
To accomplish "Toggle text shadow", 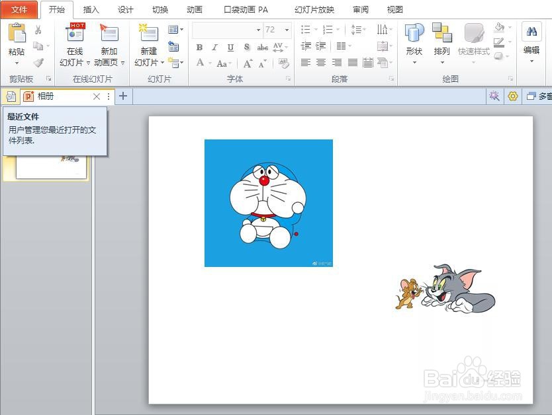I will coord(247,47).
